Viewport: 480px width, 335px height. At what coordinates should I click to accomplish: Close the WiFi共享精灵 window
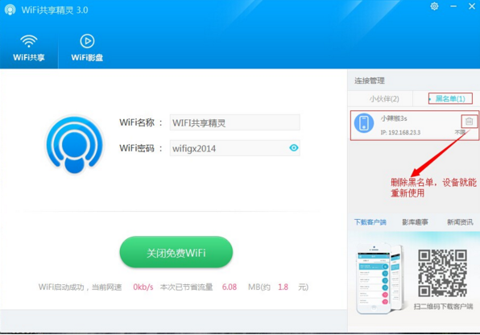[472, 6]
